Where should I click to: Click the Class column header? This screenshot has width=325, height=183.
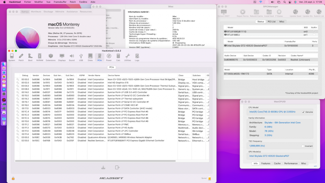[184, 75]
